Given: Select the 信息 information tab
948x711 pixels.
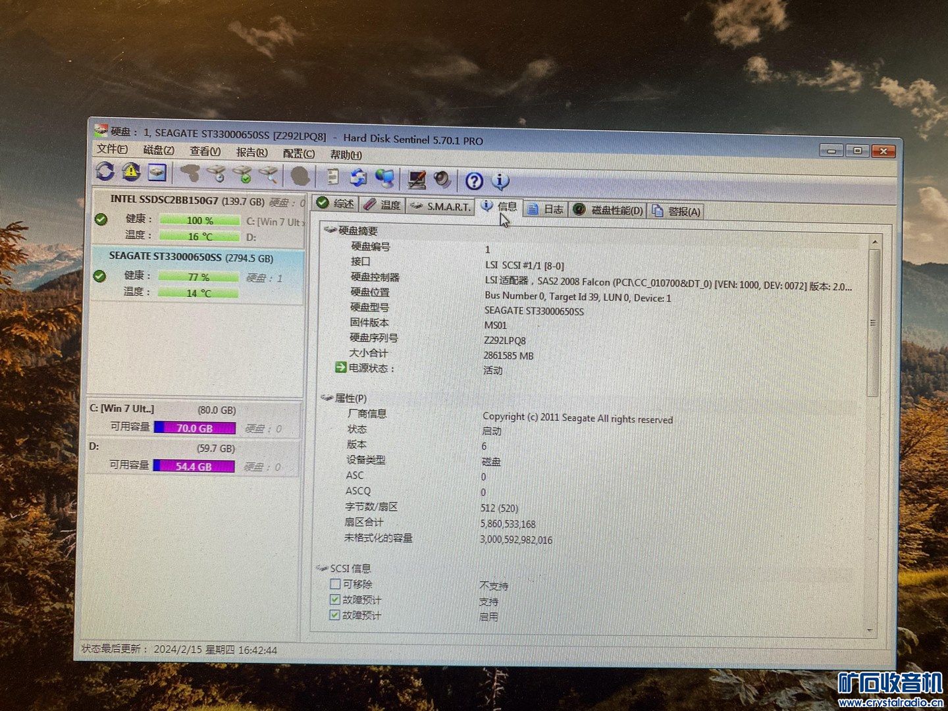Looking at the screenshot, I should point(499,206).
